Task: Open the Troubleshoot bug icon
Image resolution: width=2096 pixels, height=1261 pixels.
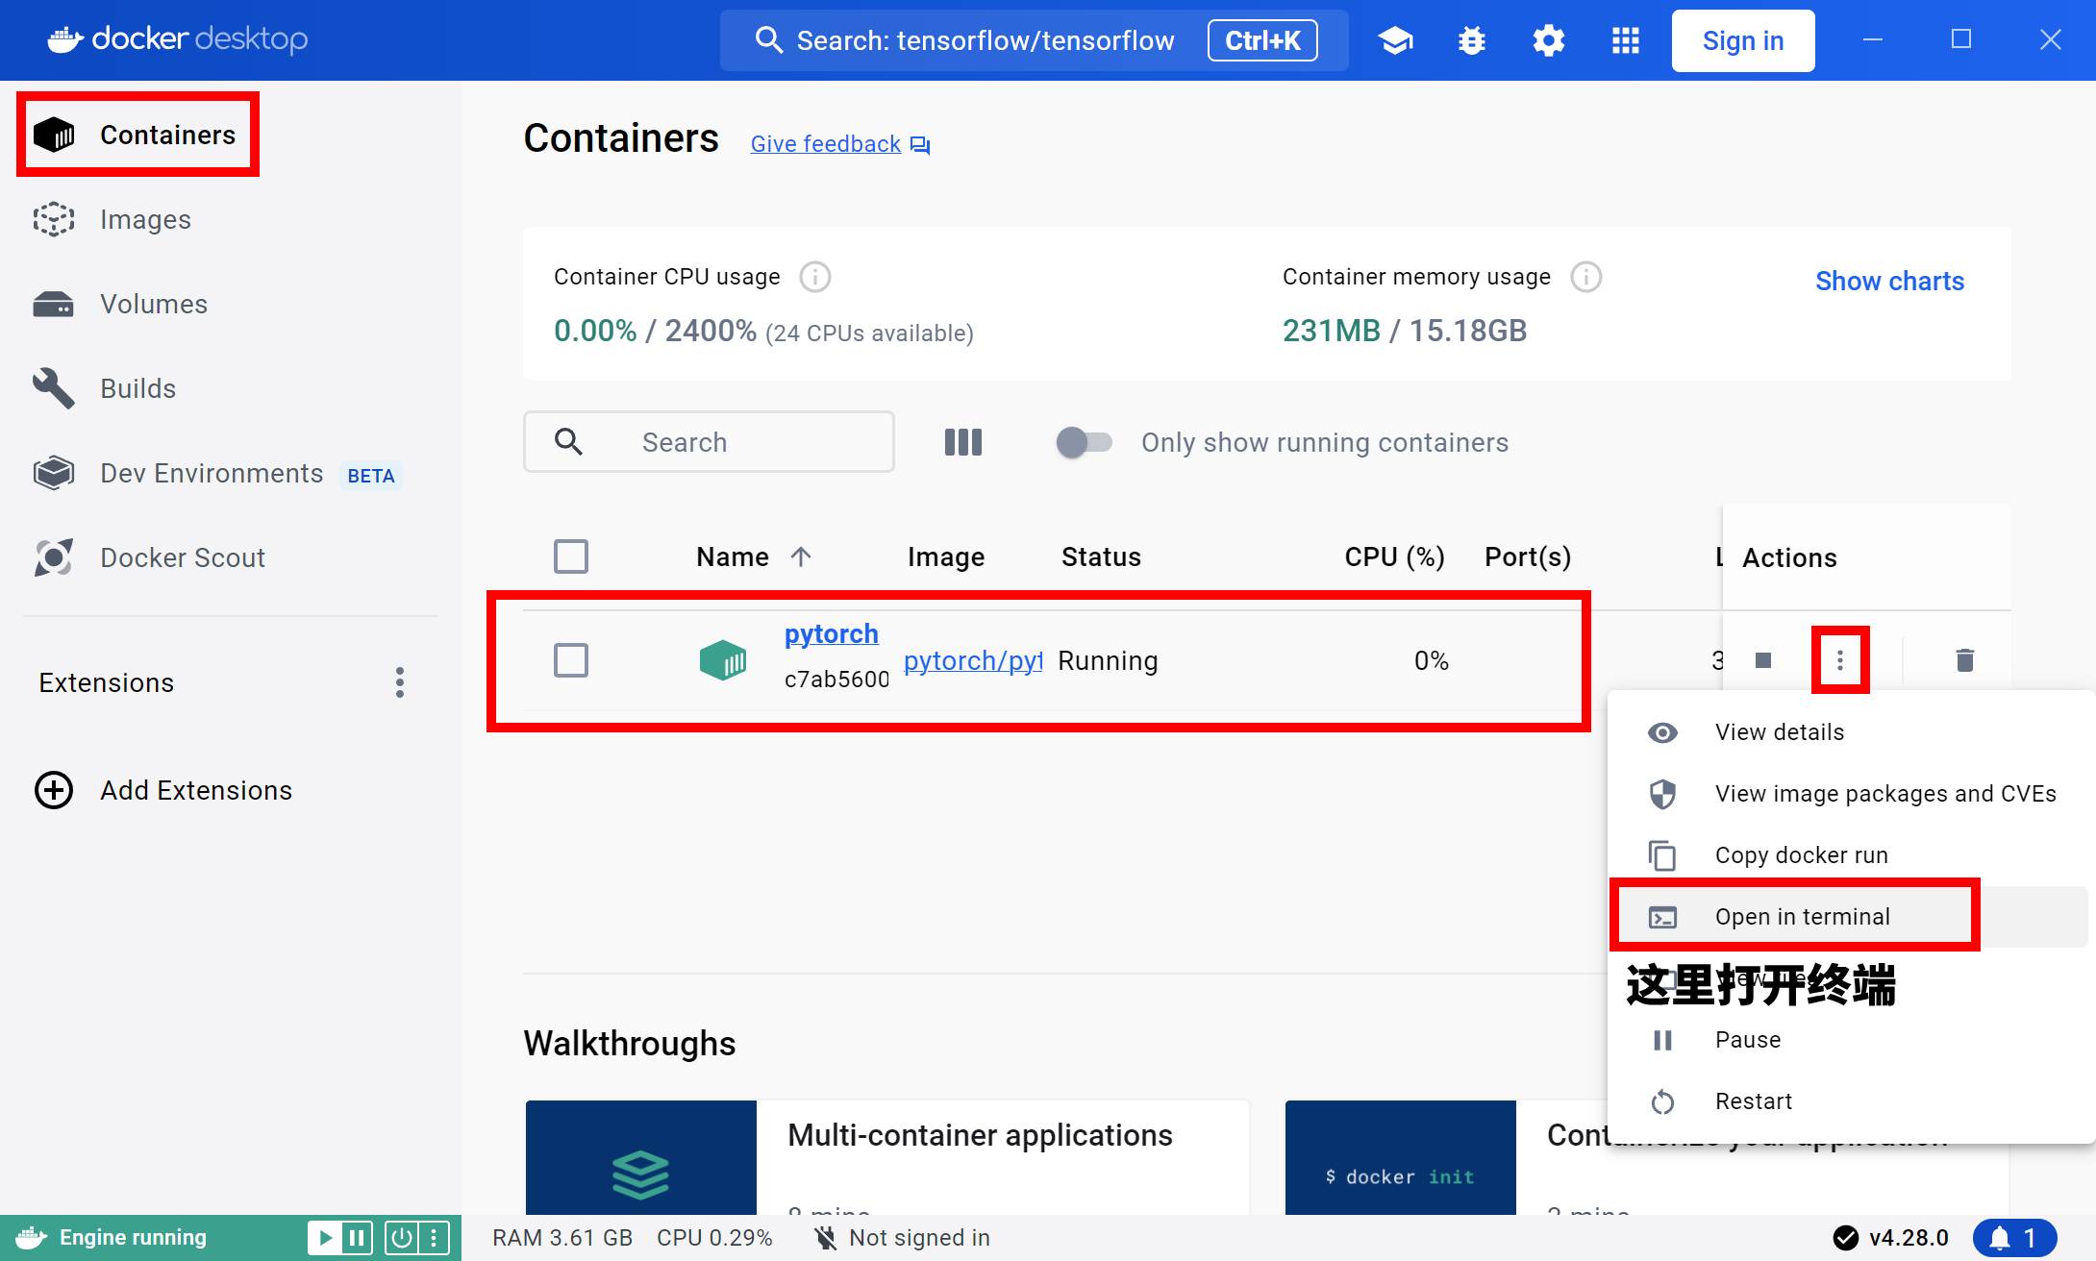Action: (x=1472, y=40)
